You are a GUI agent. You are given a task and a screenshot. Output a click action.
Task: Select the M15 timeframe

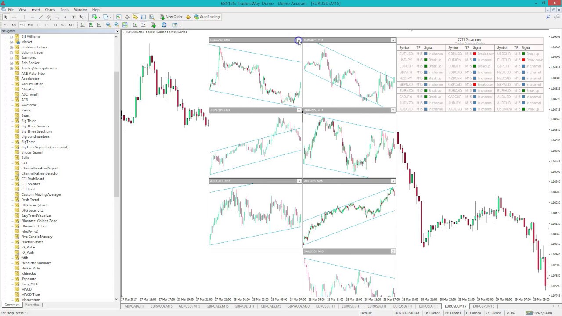(22, 25)
